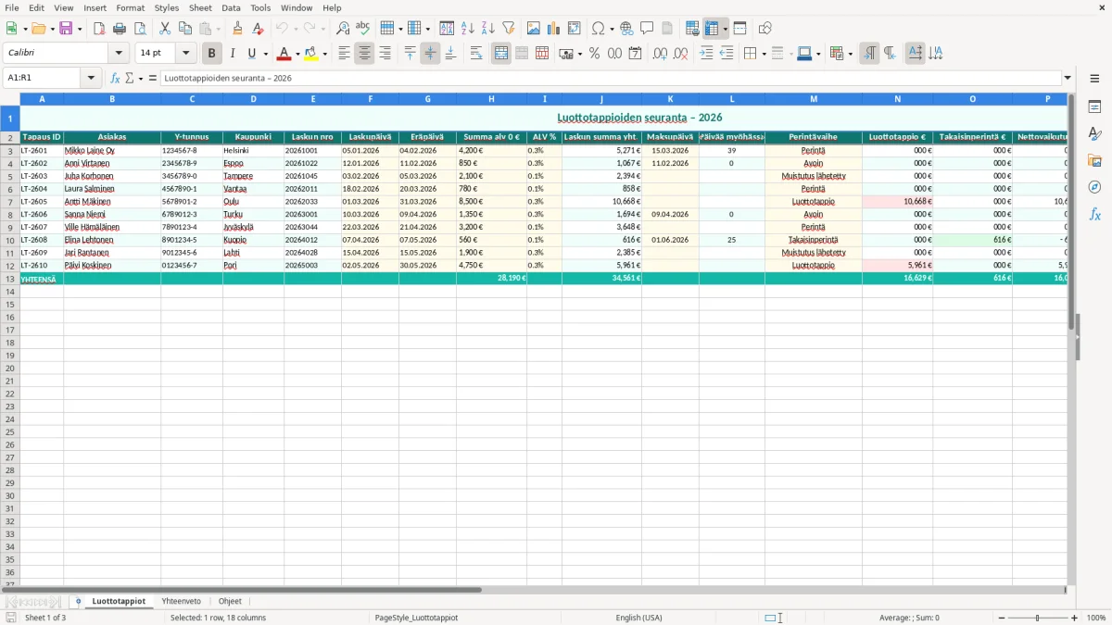Screen dimensions: 1112x625
Task: Toggle Underline formatting
Action: point(251,54)
